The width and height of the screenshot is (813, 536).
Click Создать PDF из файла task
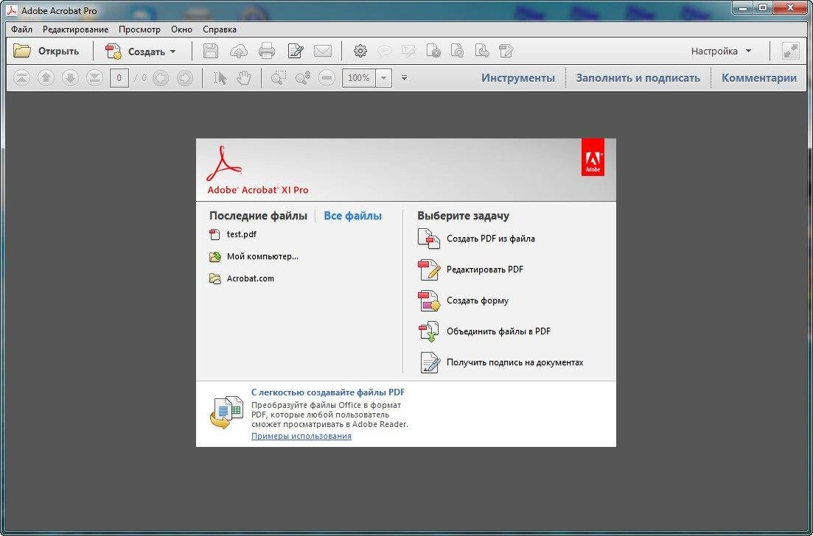[476, 239]
